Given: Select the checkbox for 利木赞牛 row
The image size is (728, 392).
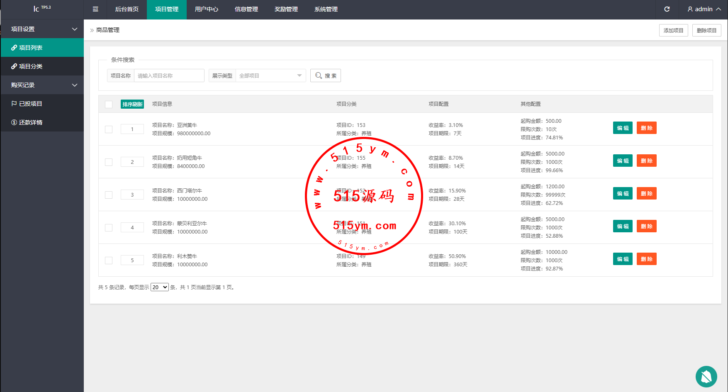Looking at the screenshot, I should [x=109, y=261].
